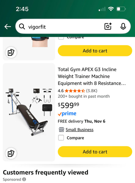Tap the wrist product thumbnail at the top

point(40,42)
